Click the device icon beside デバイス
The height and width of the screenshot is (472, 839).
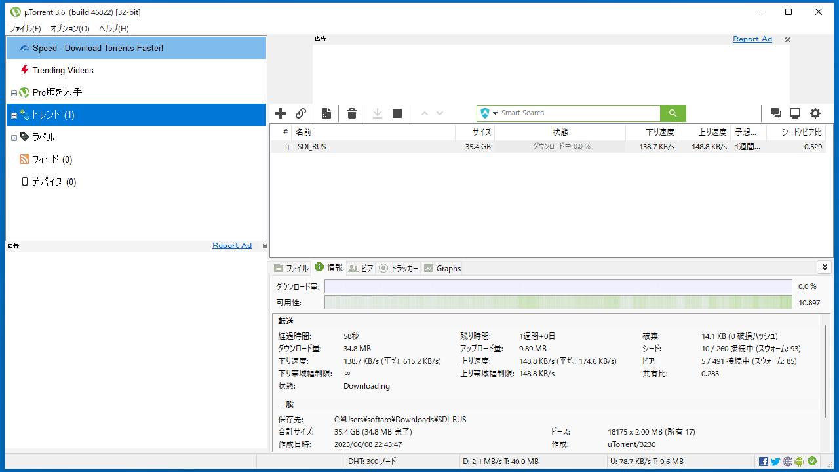(25, 182)
